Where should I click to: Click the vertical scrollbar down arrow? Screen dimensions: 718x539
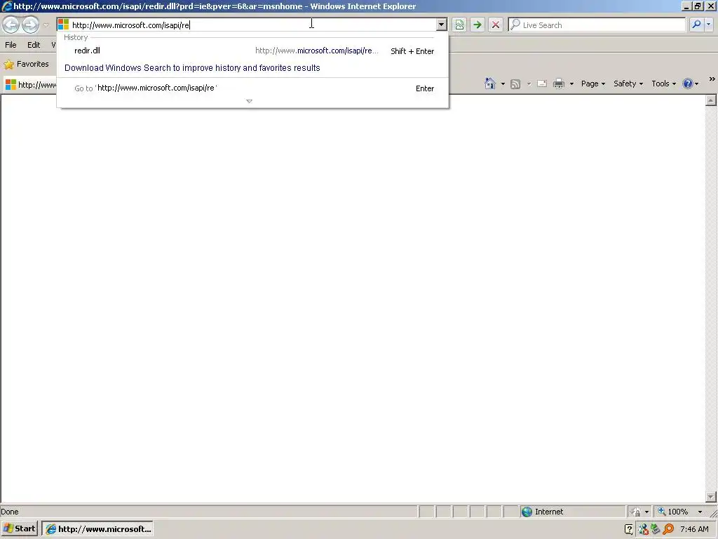(x=711, y=496)
